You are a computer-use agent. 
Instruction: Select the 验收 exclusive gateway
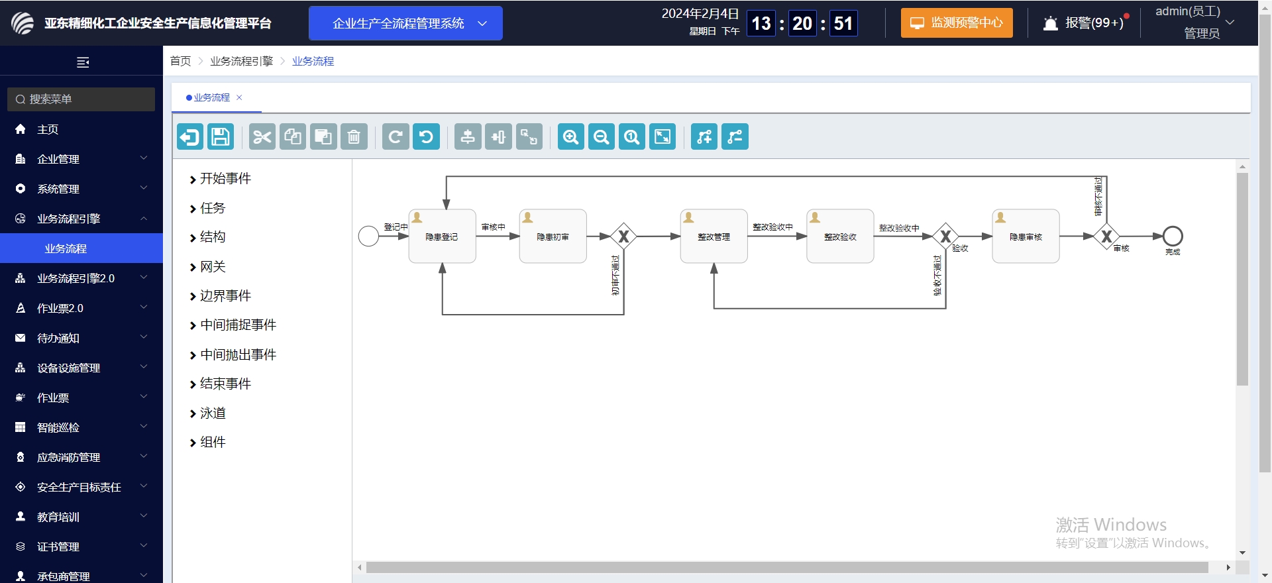pos(946,237)
